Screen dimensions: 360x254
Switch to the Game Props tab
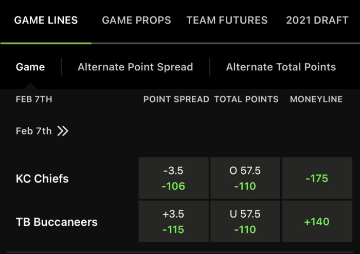(136, 21)
